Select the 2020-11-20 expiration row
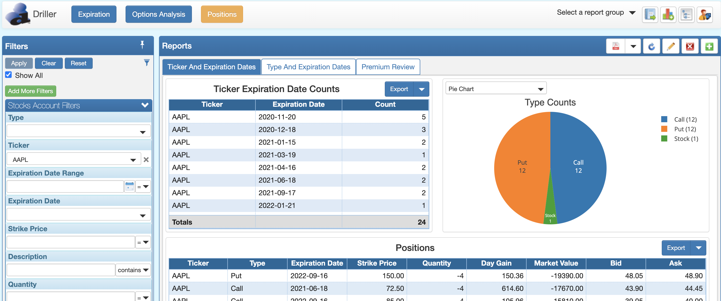This screenshot has height=301, width=721. point(299,117)
